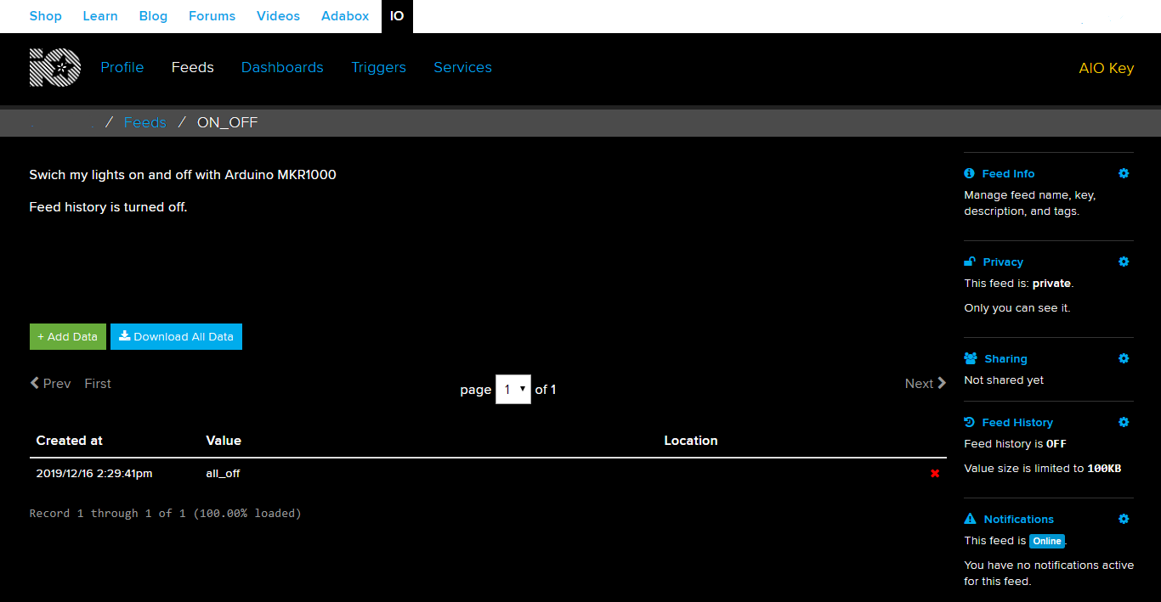Click the Sharing people icon
This screenshot has width=1161, height=602.
[x=971, y=358]
